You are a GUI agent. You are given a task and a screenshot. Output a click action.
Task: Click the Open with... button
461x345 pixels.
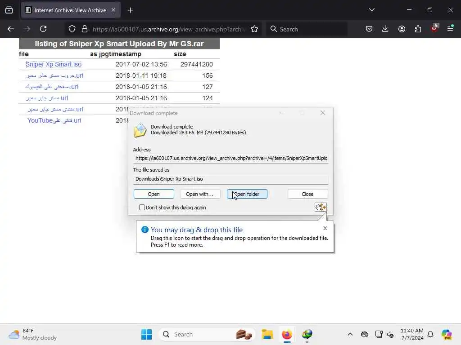pos(200,194)
